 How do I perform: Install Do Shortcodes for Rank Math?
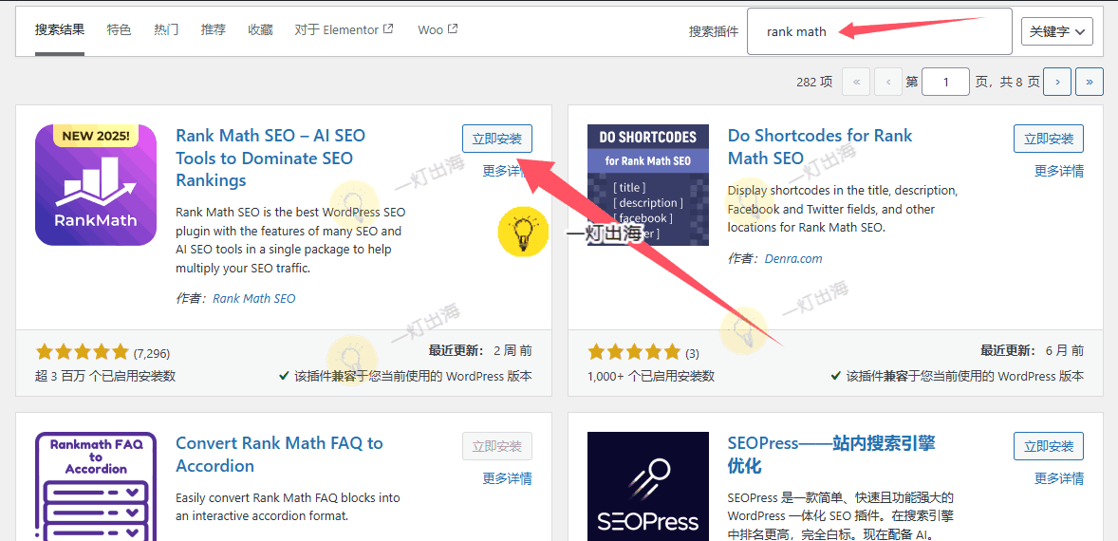point(1049,139)
